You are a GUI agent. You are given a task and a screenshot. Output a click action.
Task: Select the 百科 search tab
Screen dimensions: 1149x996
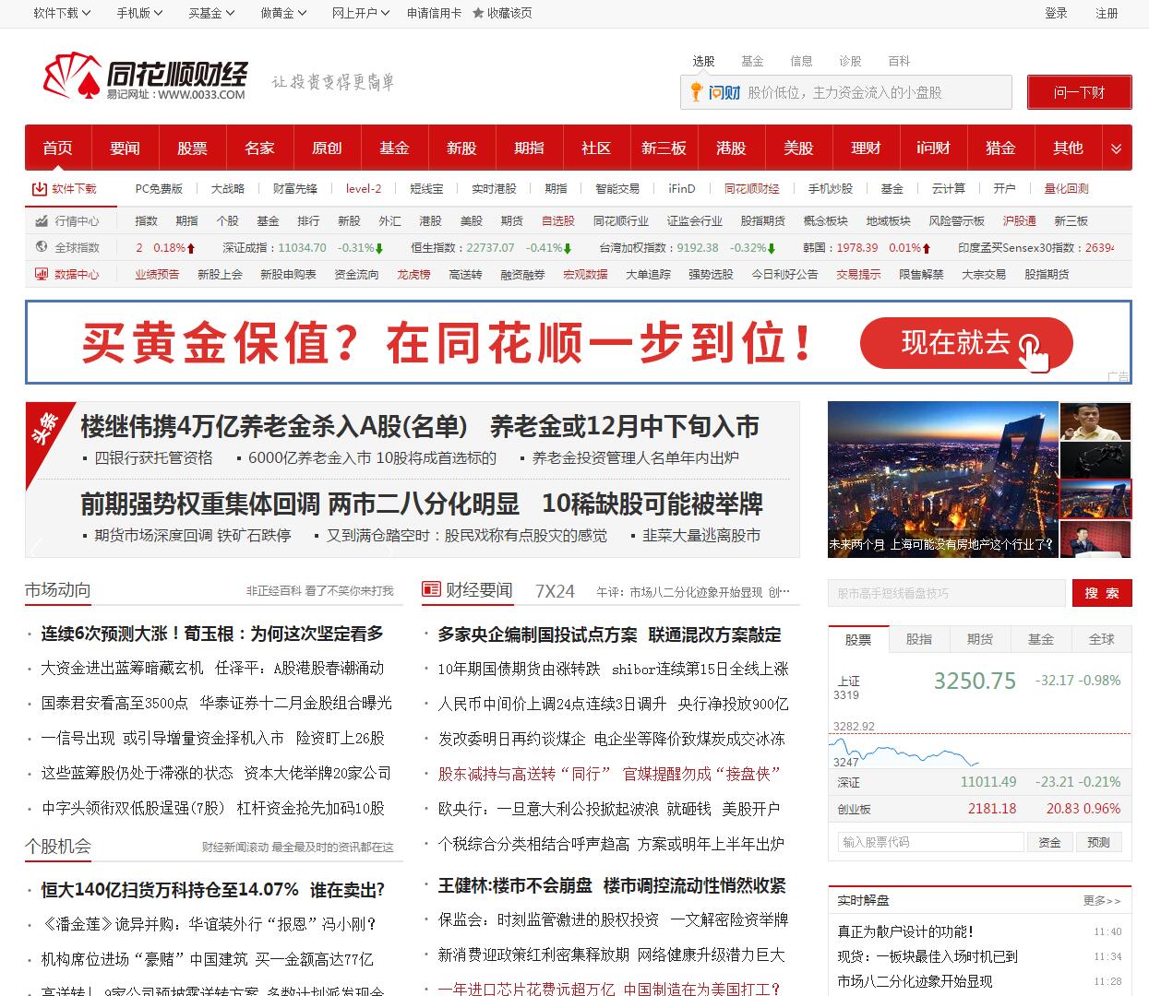pos(900,61)
